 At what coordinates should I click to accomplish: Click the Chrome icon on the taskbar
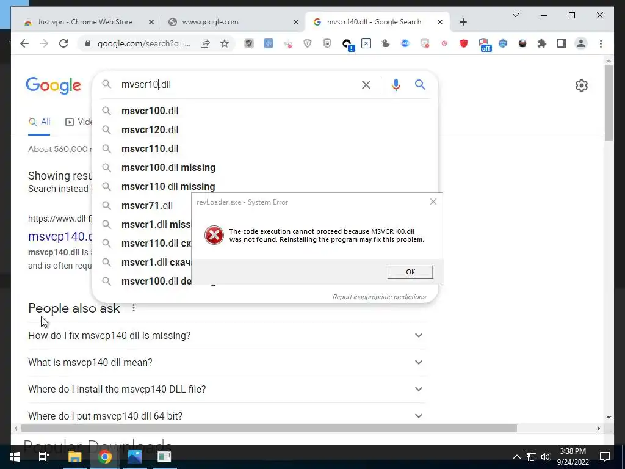105,457
